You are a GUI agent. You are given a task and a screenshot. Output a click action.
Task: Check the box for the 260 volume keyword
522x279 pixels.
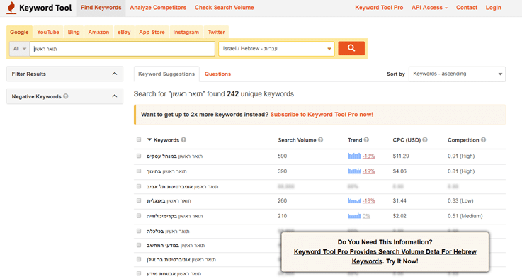pyautogui.click(x=139, y=200)
